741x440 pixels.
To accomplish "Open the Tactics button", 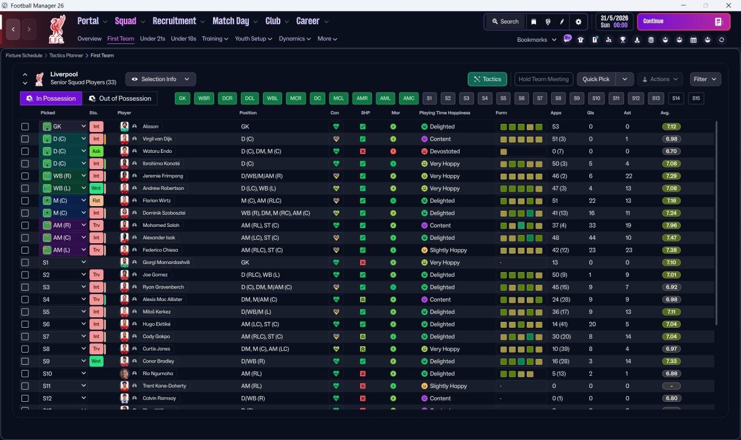I will click(x=487, y=79).
